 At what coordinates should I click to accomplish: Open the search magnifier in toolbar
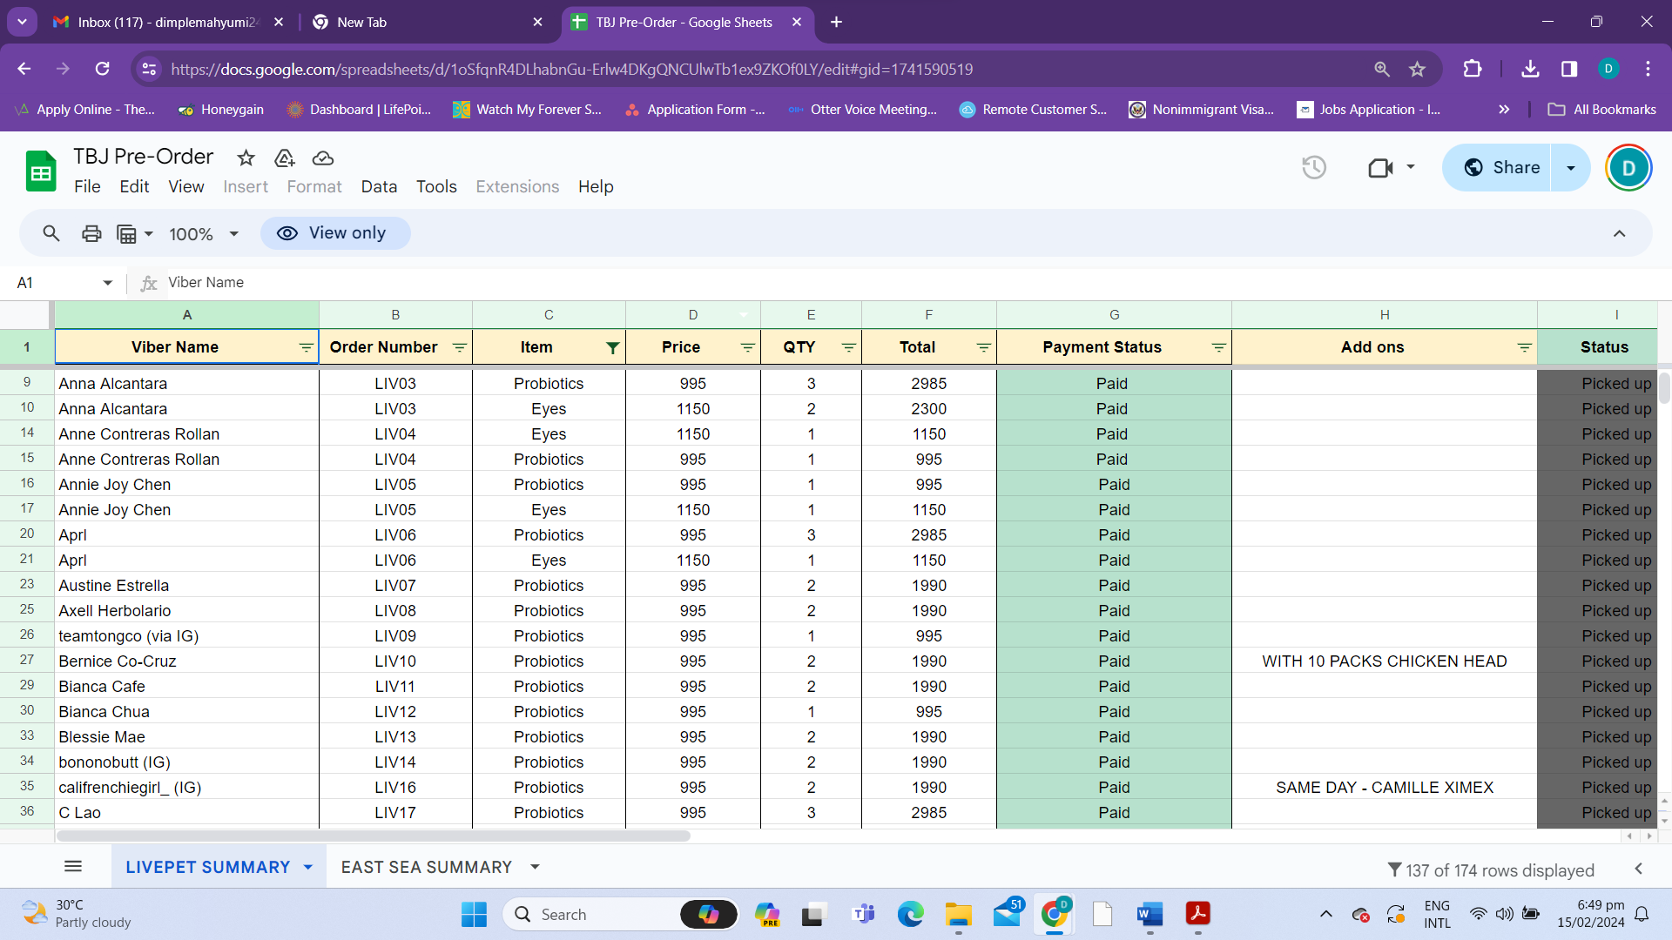pyautogui.click(x=51, y=233)
